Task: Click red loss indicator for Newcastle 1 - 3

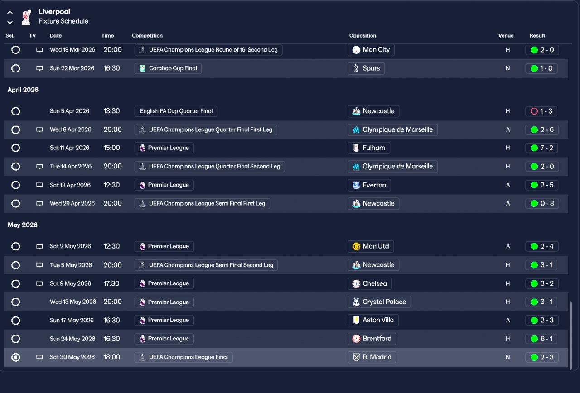Action: 534,111
